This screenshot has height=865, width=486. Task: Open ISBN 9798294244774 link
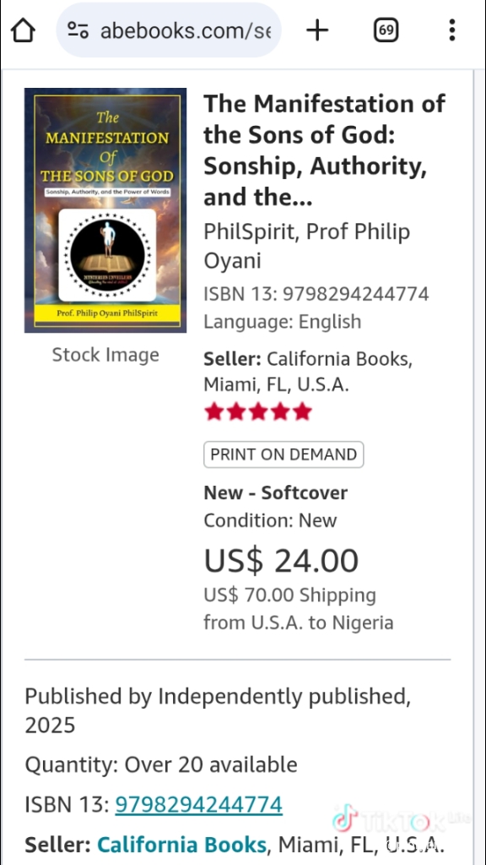tap(198, 804)
